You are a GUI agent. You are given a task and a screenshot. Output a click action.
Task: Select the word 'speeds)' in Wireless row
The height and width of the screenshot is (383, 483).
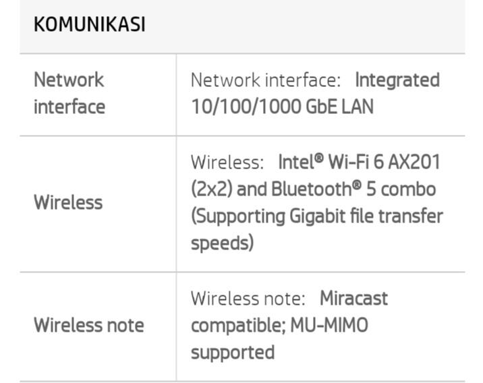coord(223,243)
